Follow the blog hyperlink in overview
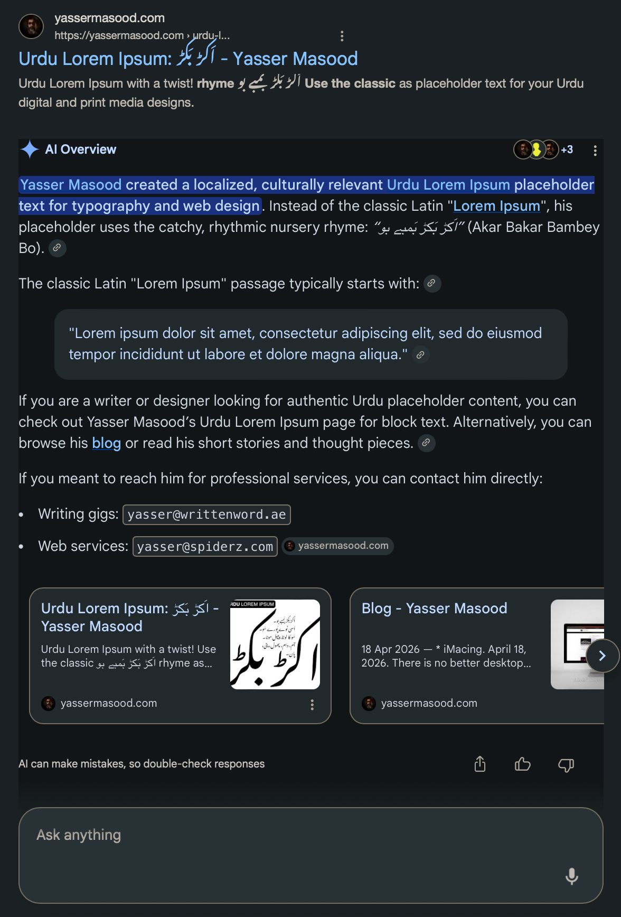The height and width of the screenshot is (917, 621). tap(106, 443)
